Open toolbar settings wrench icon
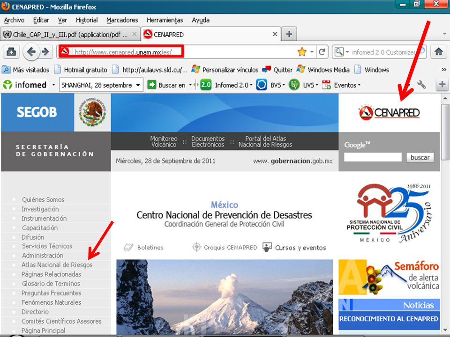The width and height of the screenshot is (450, 337). [x=421, y=85]
